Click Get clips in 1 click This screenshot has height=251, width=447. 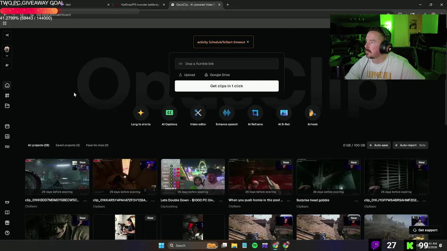(227, 86)
